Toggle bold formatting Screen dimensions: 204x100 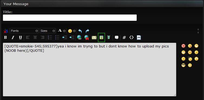pos(5,37)
